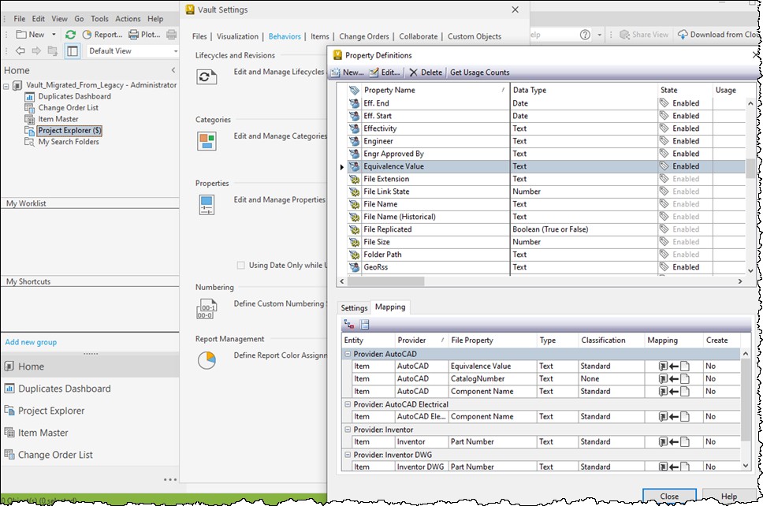Switch to Files tab in Vault Settings
This screenshot has width=763, height=506.
199,36
